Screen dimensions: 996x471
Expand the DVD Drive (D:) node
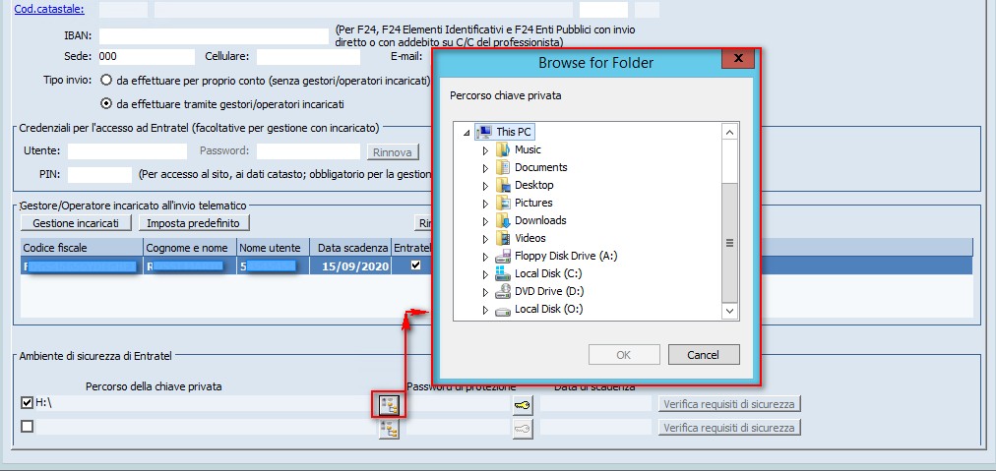tap(486, 293)
